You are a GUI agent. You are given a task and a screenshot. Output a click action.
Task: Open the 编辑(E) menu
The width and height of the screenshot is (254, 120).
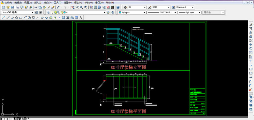(x=18, y=3)
